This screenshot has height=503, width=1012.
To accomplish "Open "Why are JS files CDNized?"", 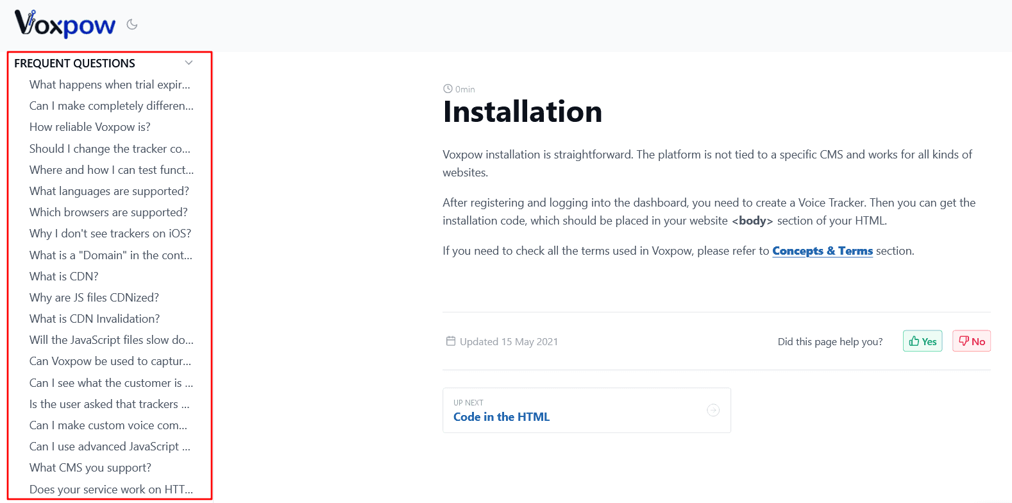I will [94, 298].
